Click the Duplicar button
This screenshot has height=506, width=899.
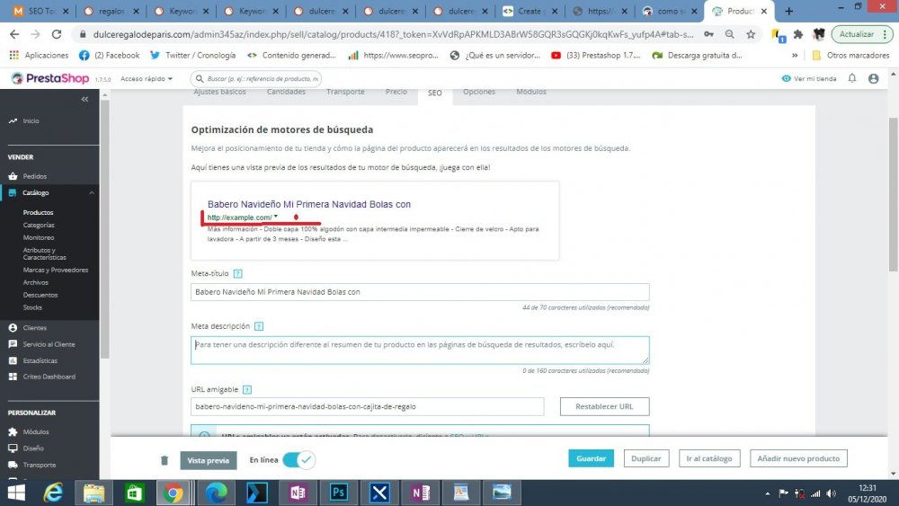click(646, 458)
